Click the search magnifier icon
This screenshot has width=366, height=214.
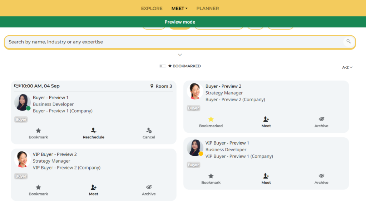[348, 42]
